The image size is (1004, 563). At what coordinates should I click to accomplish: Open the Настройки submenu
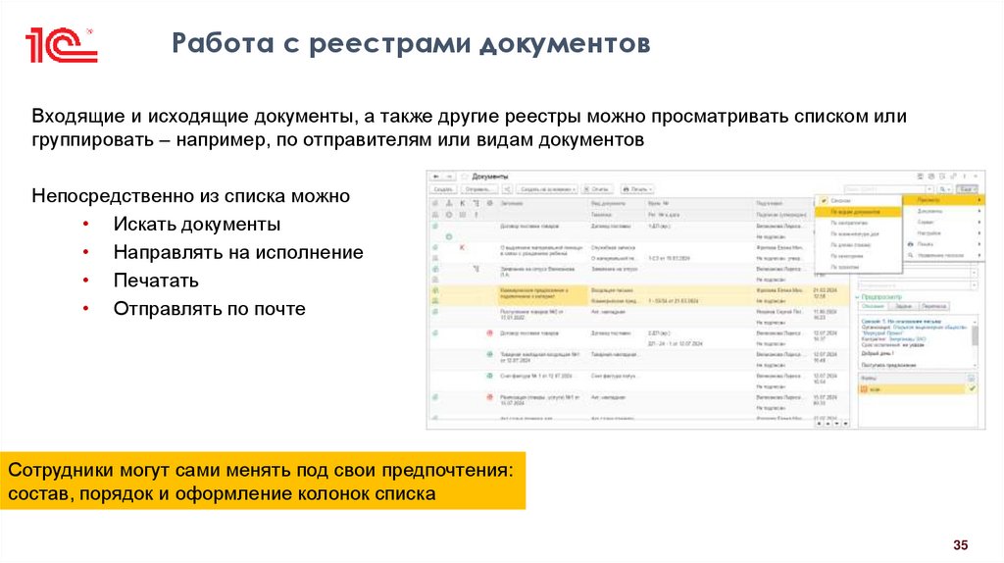[944, 233]
